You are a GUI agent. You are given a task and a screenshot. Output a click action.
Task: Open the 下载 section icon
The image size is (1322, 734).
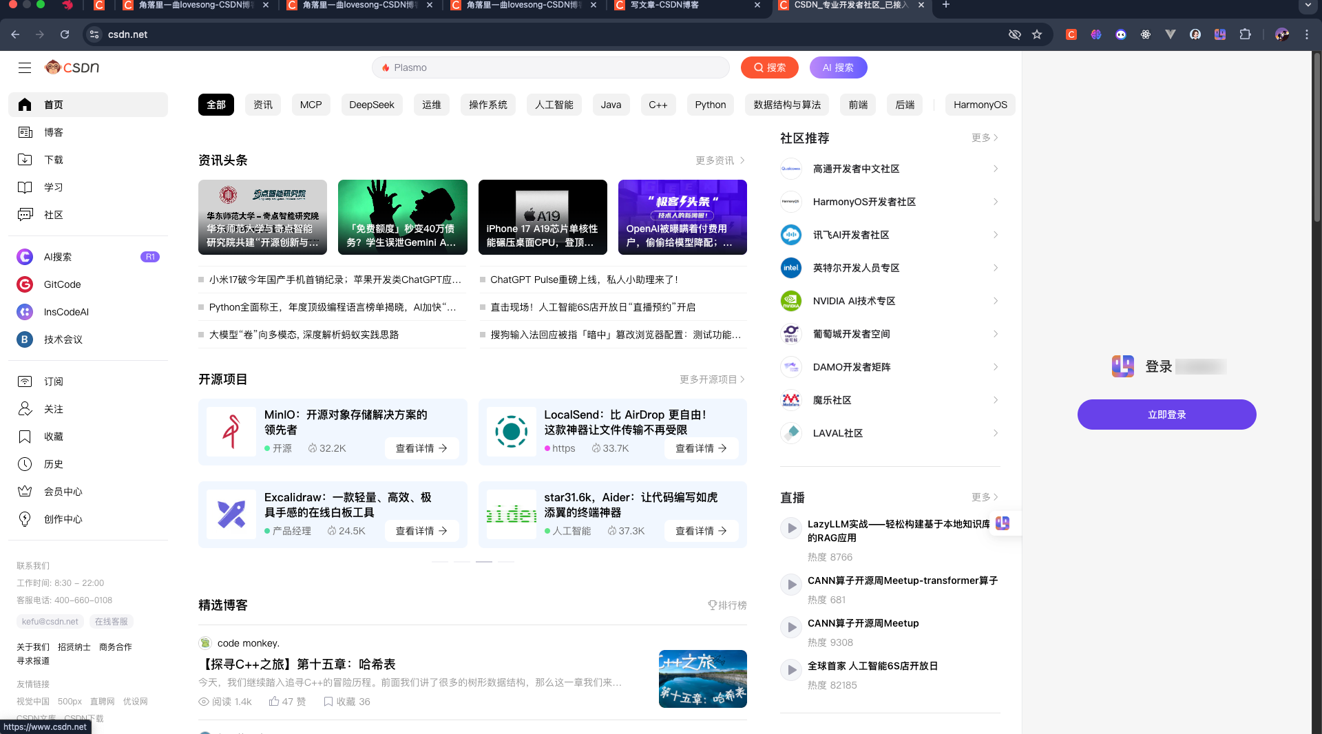pos(25,160)
